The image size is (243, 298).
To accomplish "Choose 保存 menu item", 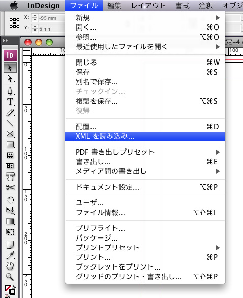I will pos(145,72).
